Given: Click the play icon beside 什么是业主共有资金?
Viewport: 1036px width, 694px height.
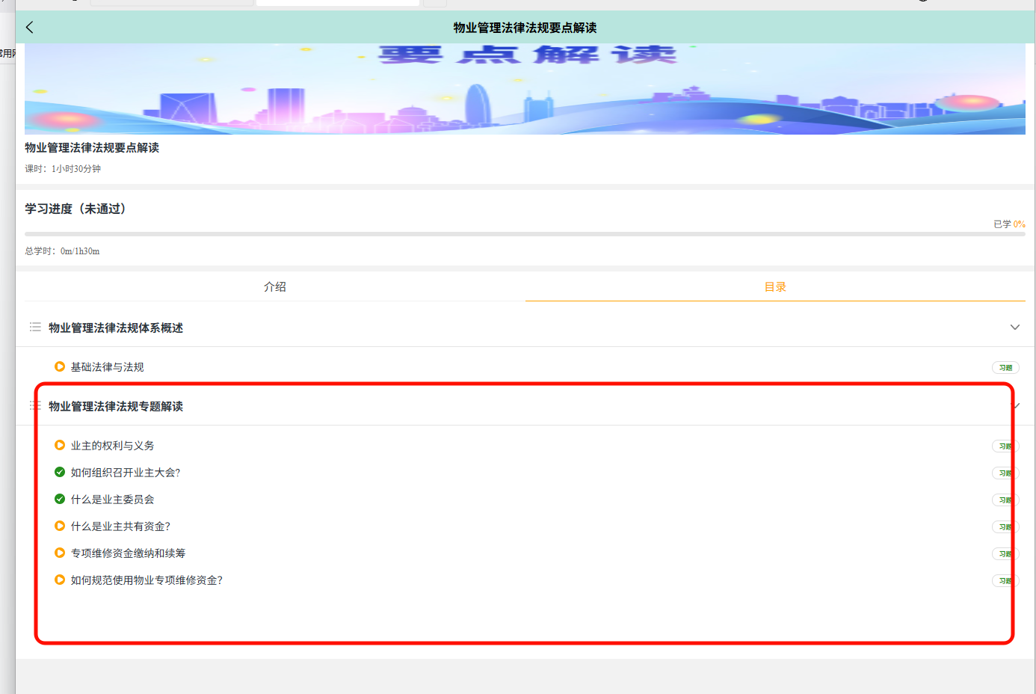Looking at the screenshot, I should point(59,526).
